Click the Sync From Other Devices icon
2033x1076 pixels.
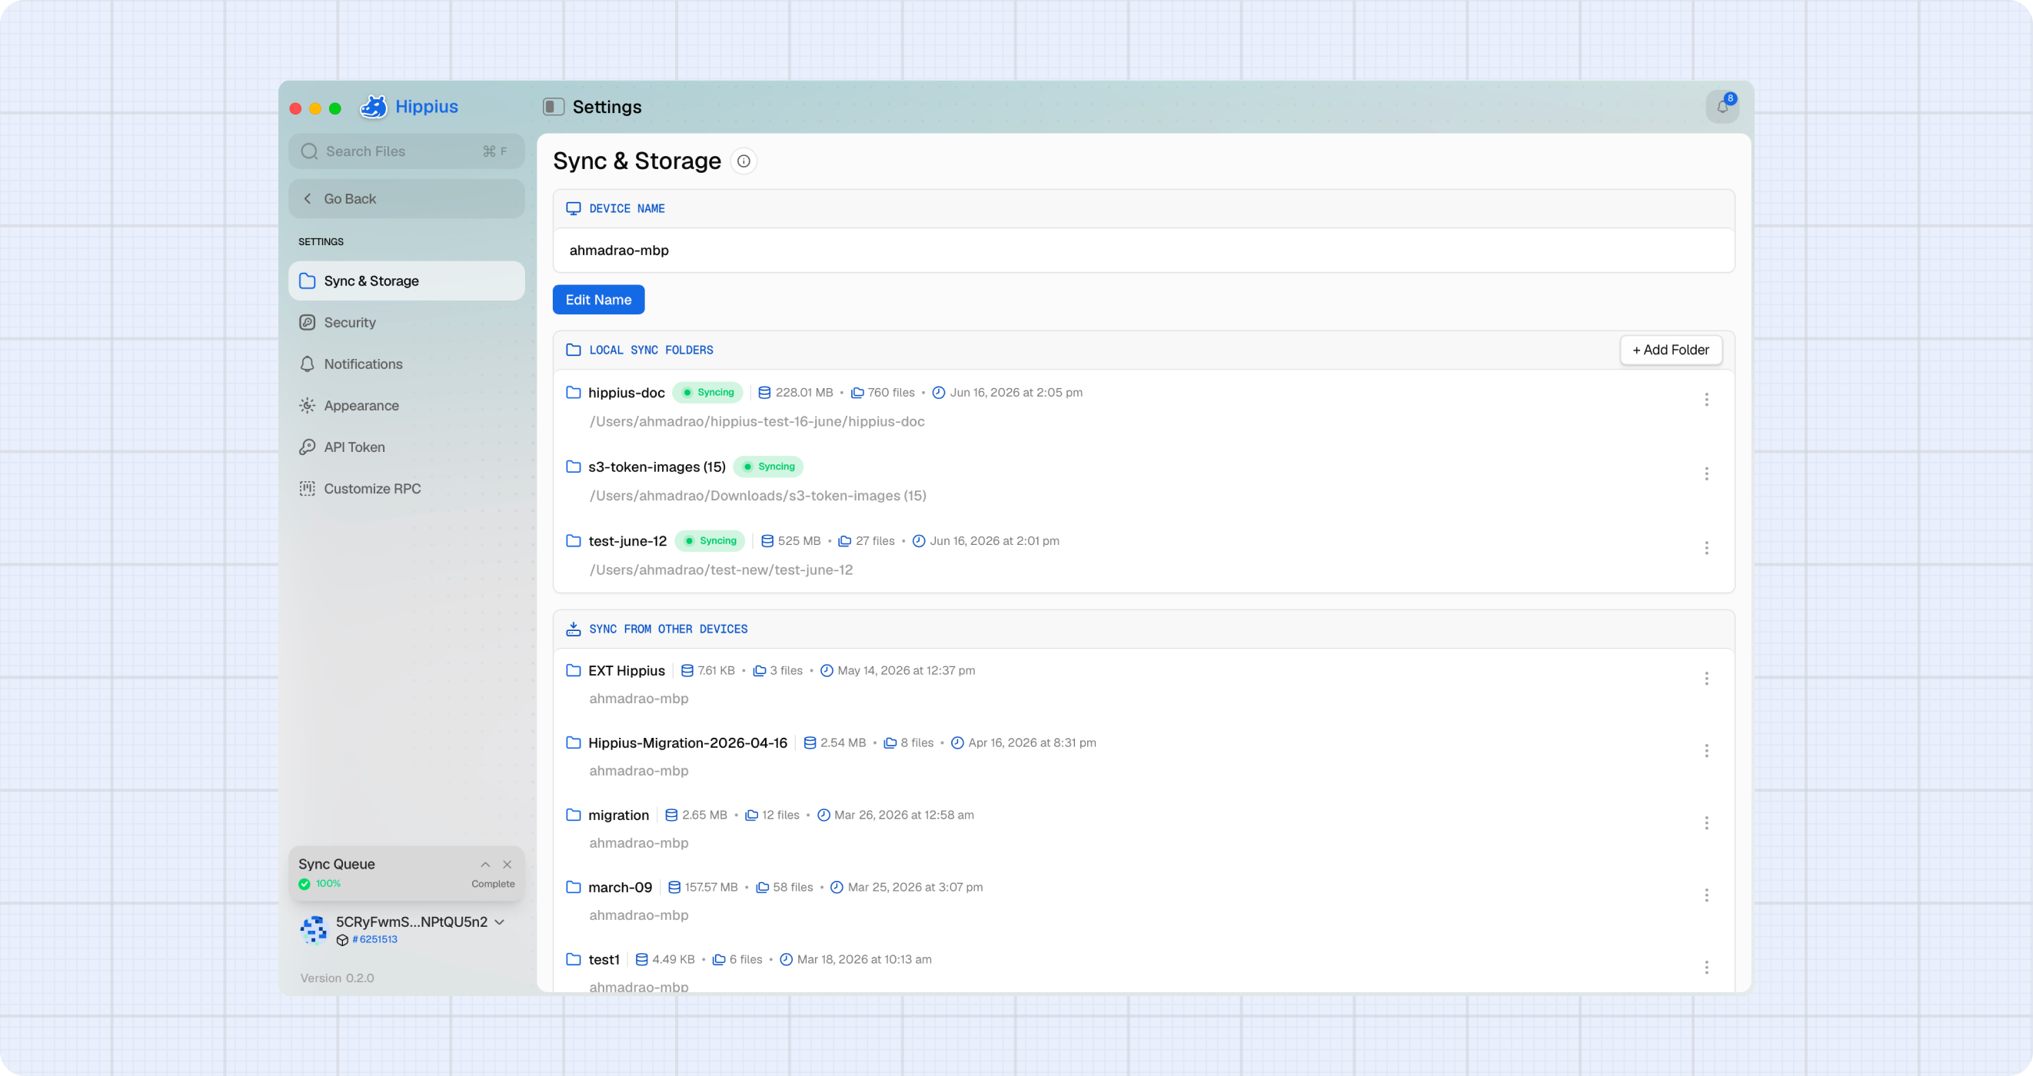pos(574,629)
